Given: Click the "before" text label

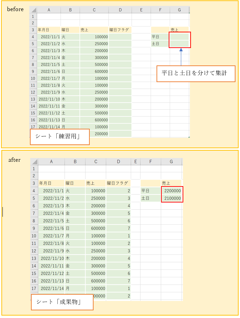Looking at the screenshot, I should 15,9.
